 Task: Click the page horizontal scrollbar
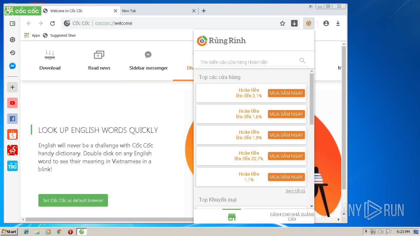click(109, 219)
